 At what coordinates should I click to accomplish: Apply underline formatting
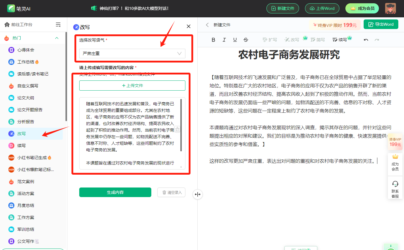[235, 39]
